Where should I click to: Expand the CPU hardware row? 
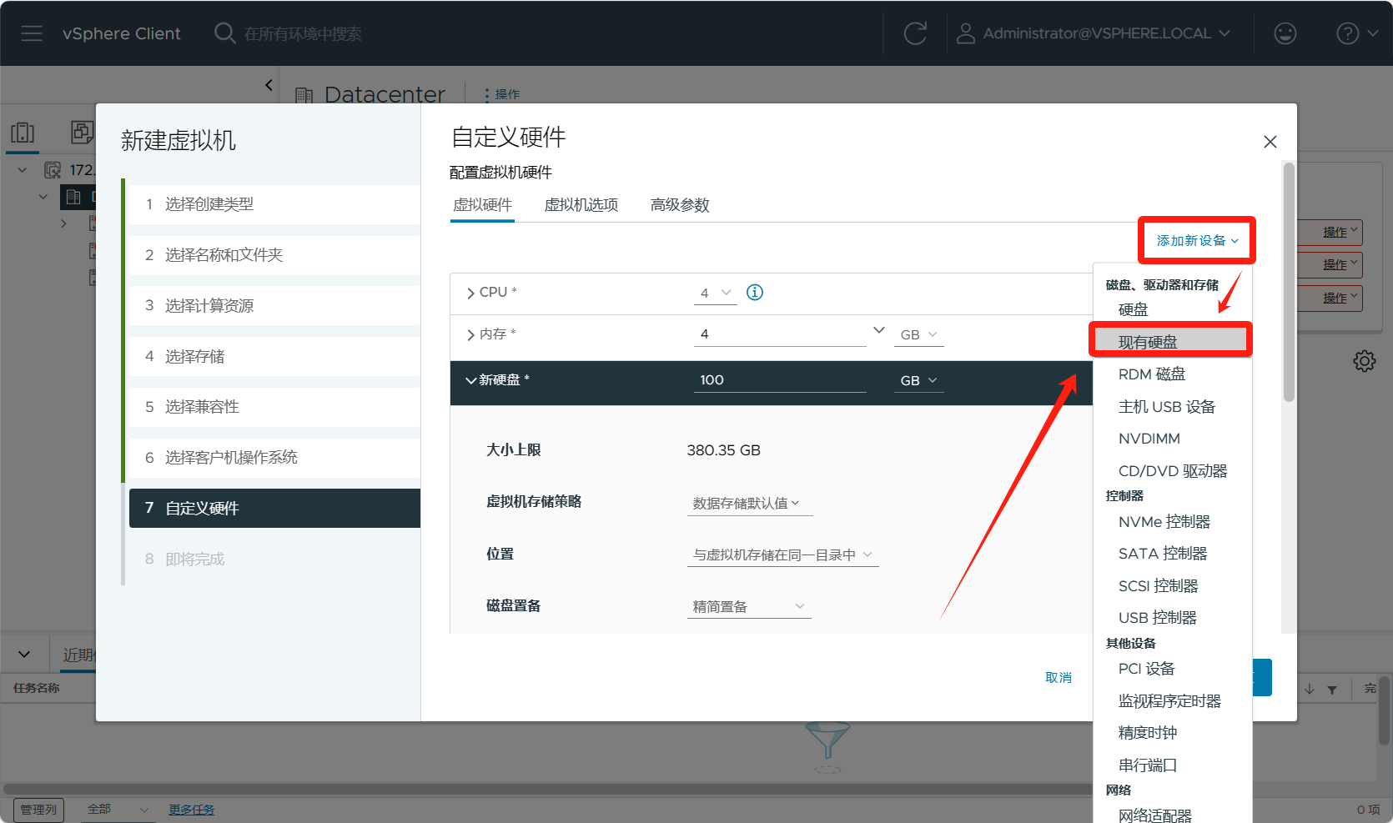[471, 293]
